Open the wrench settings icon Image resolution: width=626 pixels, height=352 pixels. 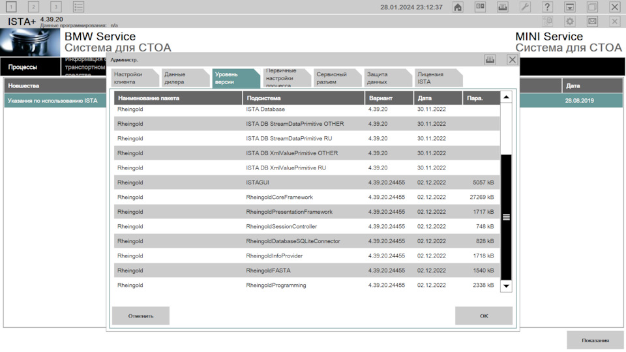point(525,7)
